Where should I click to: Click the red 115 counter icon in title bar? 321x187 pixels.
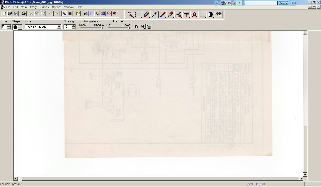click(x=226, y=3)
